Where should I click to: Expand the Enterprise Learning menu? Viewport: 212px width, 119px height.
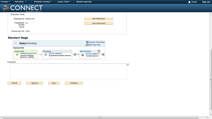point(43,2)
